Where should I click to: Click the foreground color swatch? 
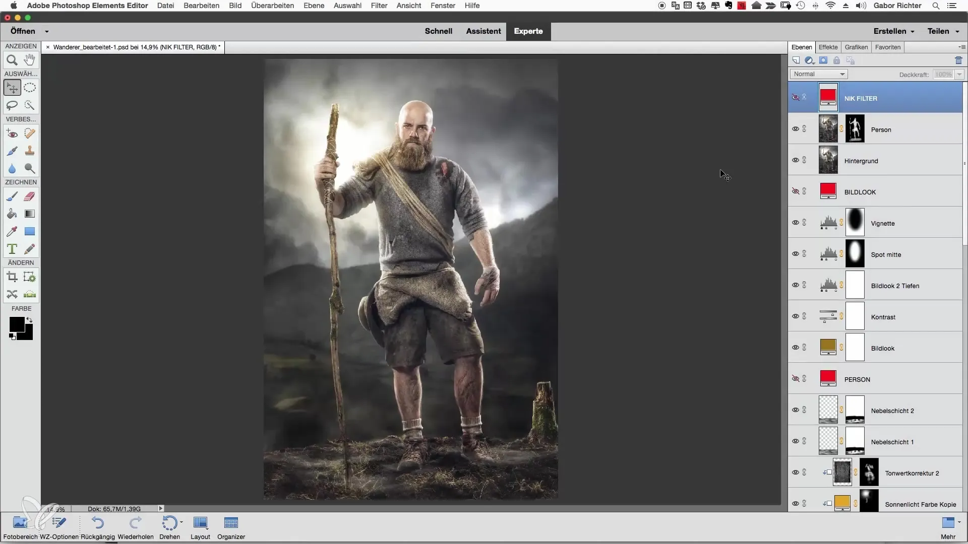pos(17,324)
